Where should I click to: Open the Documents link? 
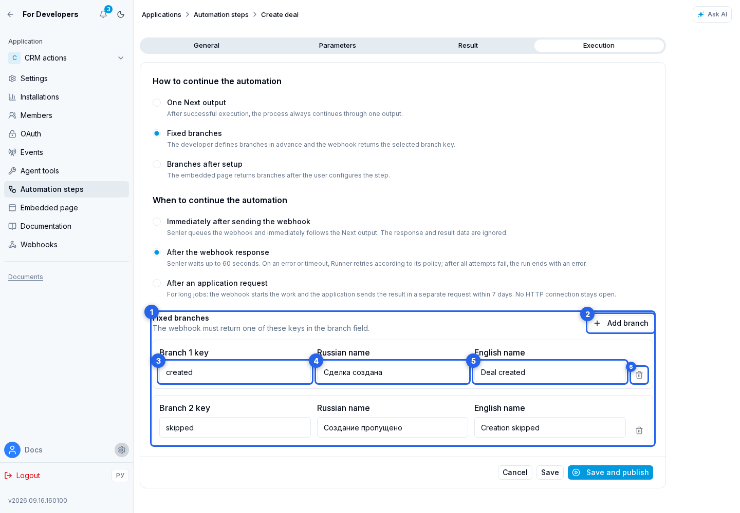[x=26, y=277]
